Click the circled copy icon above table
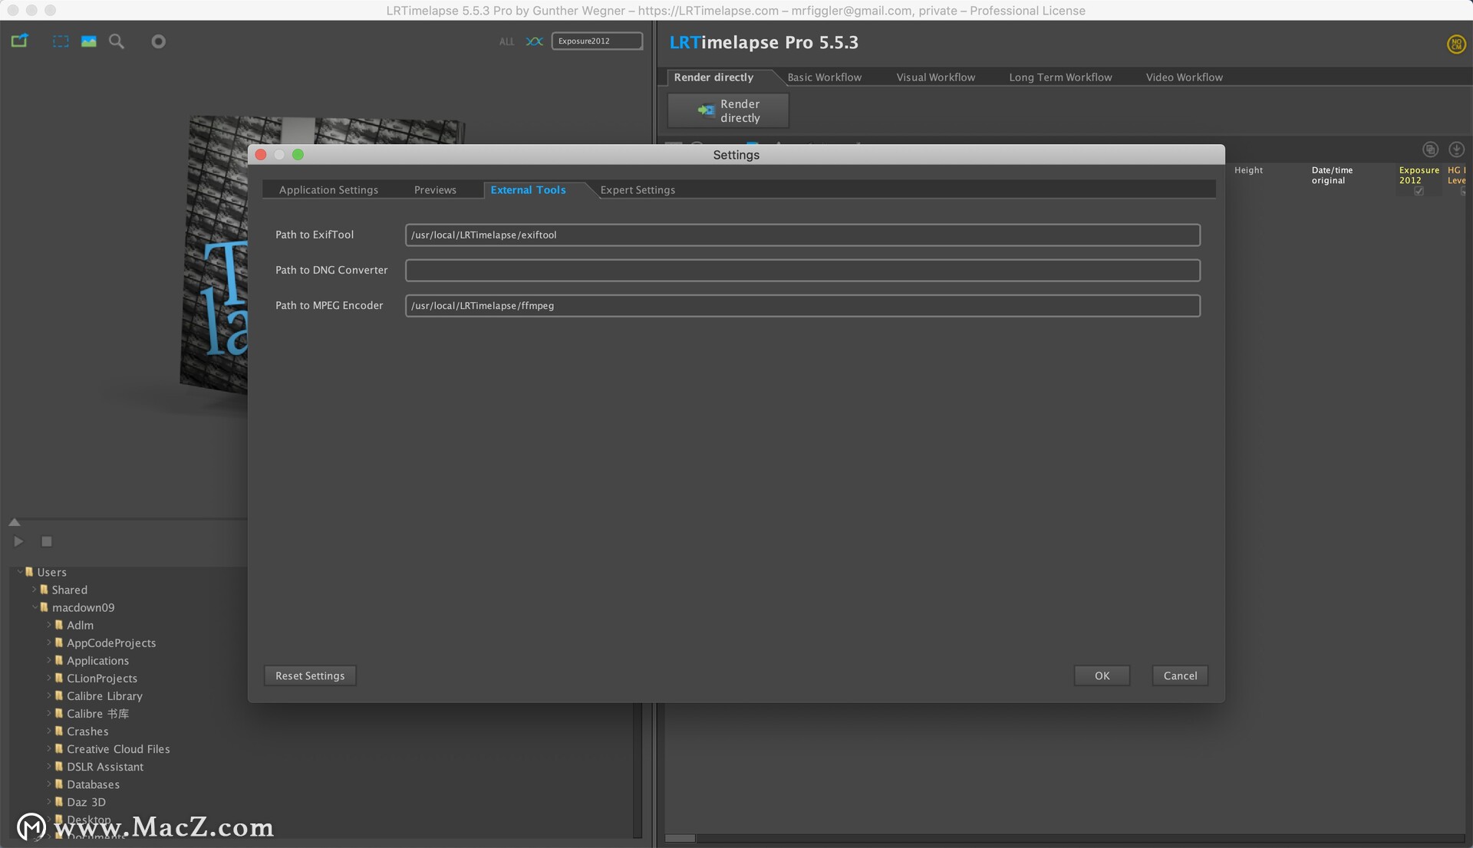 pos(1430,150)
